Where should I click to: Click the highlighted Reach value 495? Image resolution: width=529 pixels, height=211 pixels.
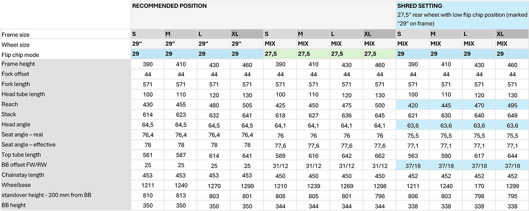click(512, 105)
